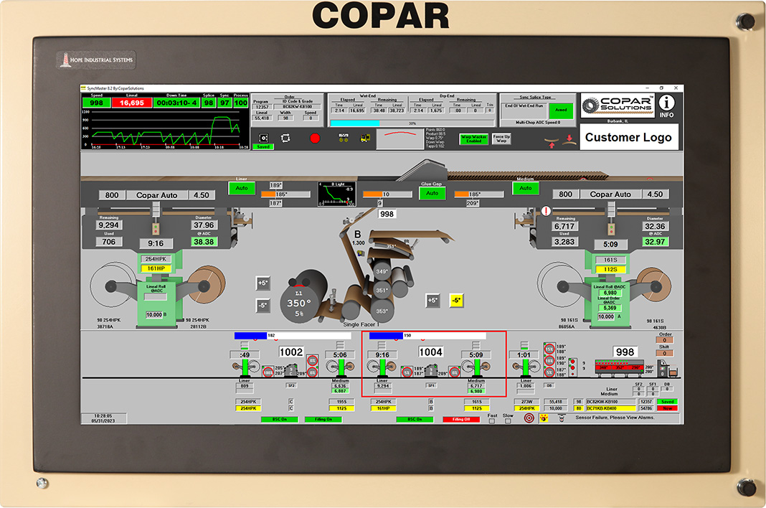Click the 15% circular gauge
The height and width of the screenshot is (508, 766).
pos(549,349)
